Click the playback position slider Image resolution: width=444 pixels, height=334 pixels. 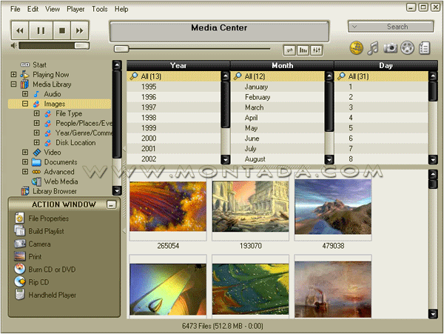121,49
